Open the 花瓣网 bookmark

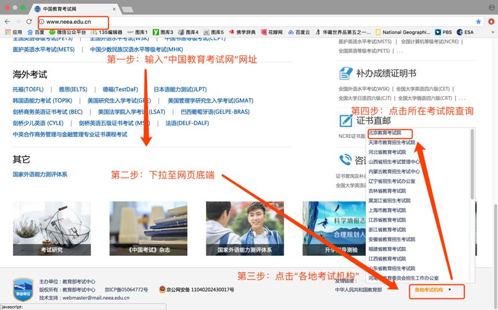tap(271, 32)
